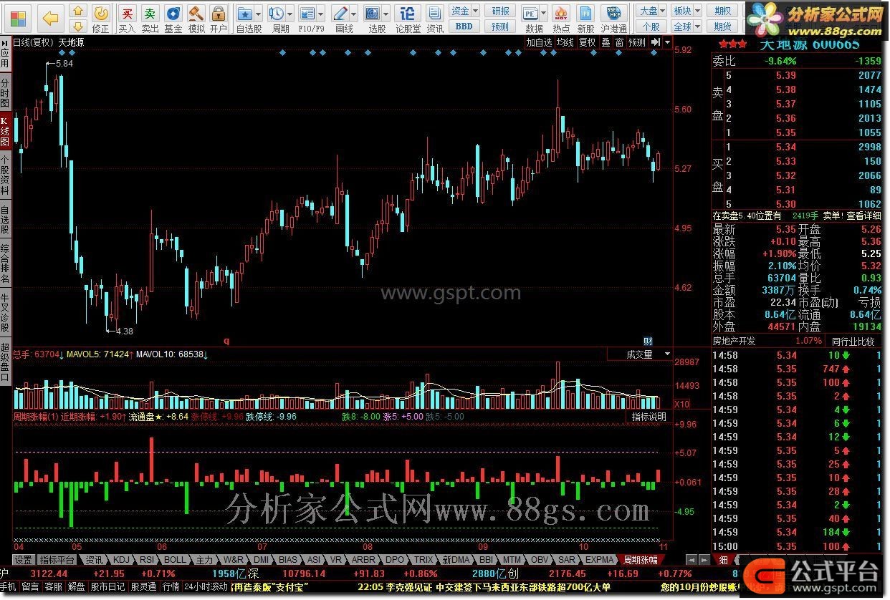Click the up arrow navigation icon
This screenshot has width=890, height=600.
(80, 11)
